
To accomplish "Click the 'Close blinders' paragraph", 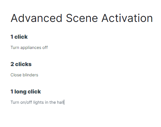I will click(x=24, y=75).
